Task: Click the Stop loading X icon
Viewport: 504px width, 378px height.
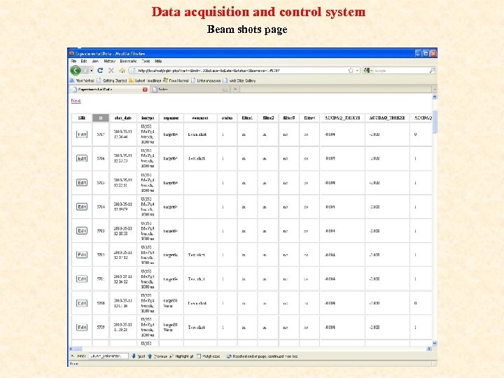Action: click(x=111, y=70)
